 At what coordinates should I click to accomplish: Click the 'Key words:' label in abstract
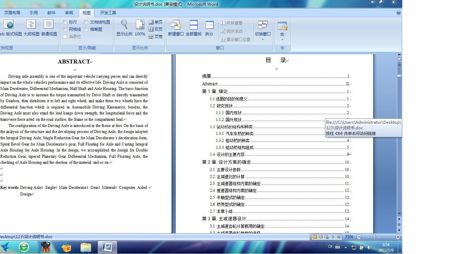(10, 188)
